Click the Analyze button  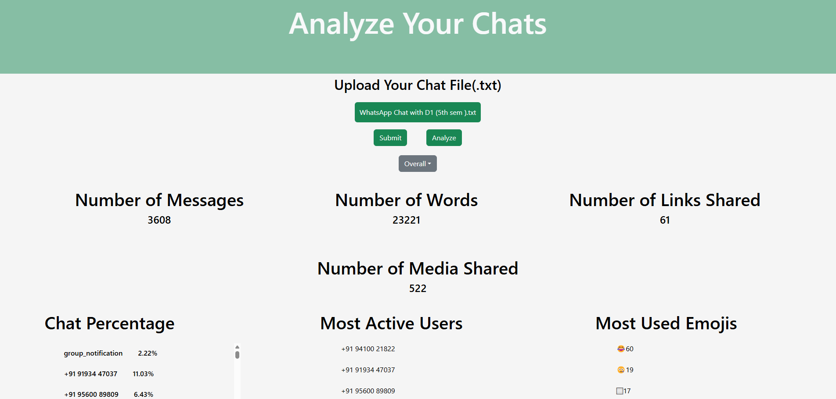pos(443,138)
